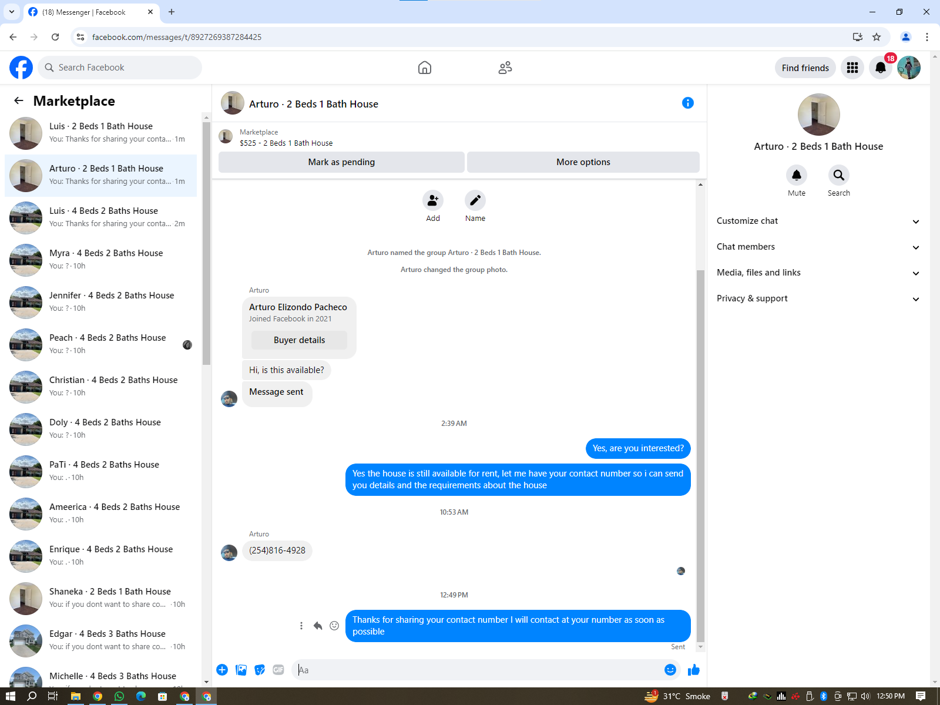Screen dimensions: 940x705
Task: Click More options button
Action: click(x=583, y=162)
